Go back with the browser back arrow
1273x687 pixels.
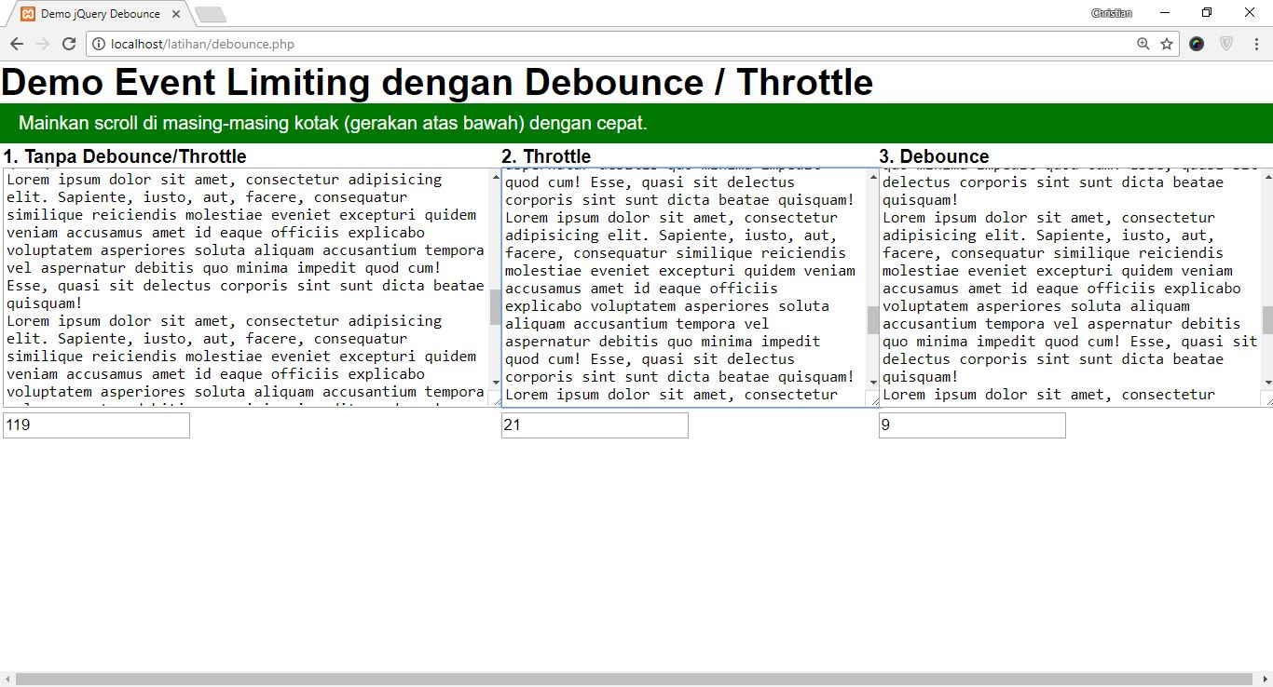click(17, 44)
